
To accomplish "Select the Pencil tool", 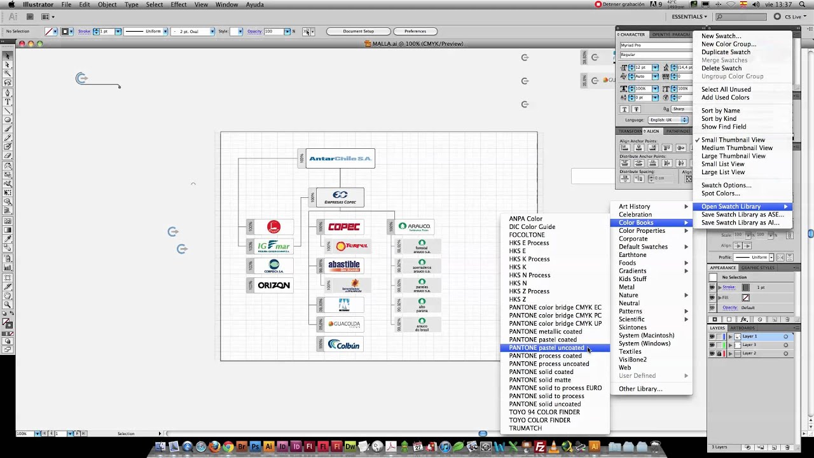I will point(8,138).
